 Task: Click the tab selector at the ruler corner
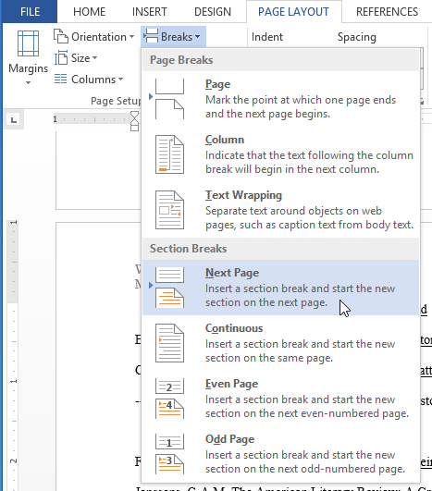click(x=14, y=119)
